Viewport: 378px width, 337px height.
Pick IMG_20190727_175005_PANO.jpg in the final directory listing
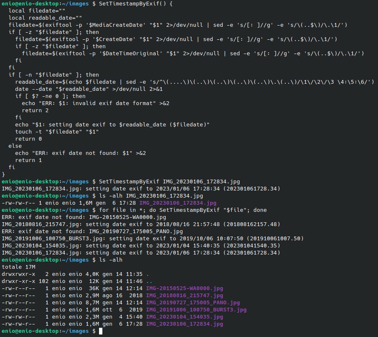[193, 303]
